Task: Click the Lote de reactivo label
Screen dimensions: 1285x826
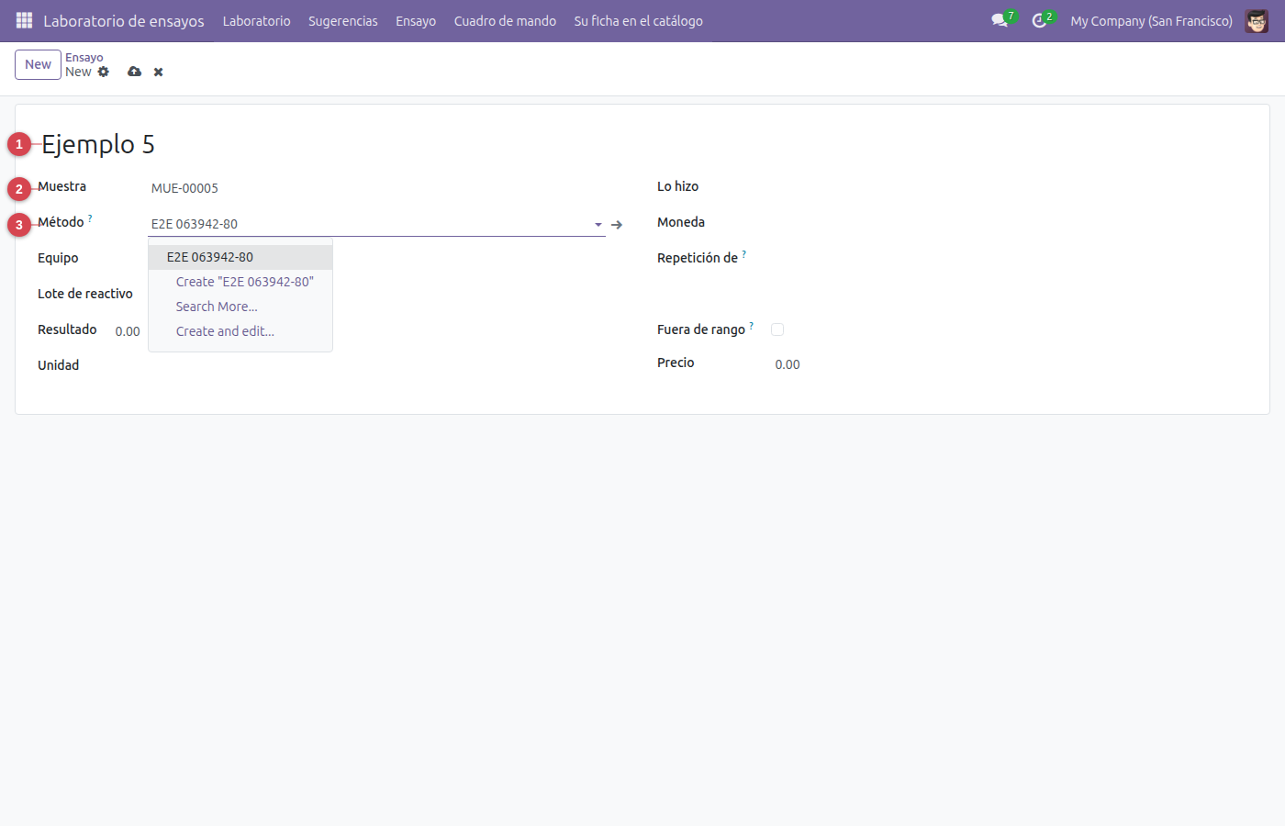Action: tap(85, 294)
